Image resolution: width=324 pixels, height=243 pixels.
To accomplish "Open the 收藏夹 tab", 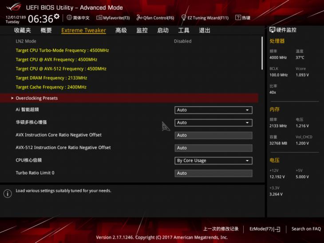I will point(23,30).
